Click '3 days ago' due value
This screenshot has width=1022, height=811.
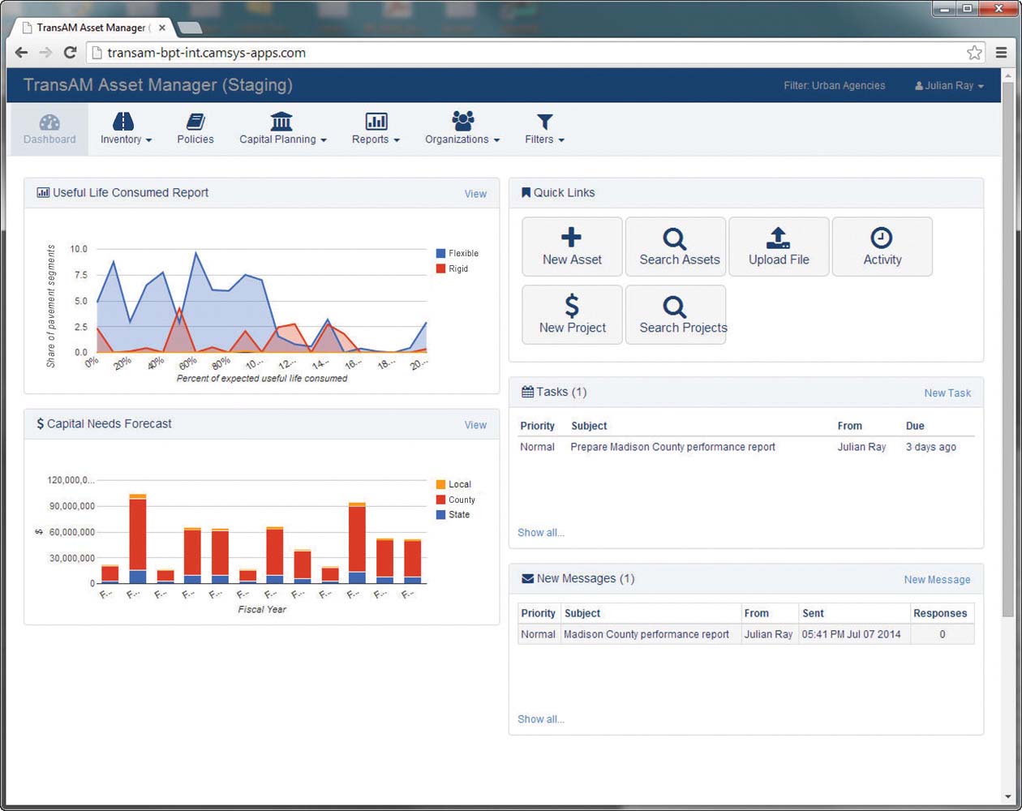click(x=931, y=447)
